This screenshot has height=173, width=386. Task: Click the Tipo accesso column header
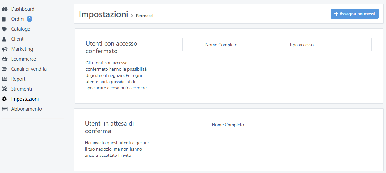[301, 45]
